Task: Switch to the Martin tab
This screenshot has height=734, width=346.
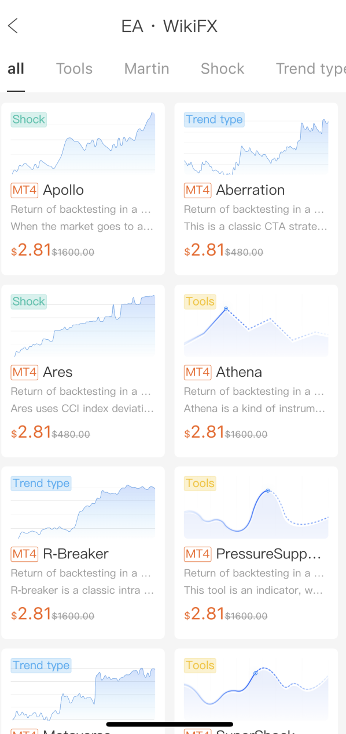Action: (x=146, y=68)
